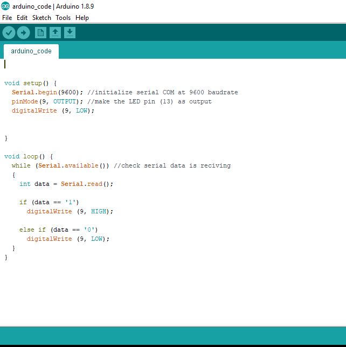Save sketch with the Save icon

click(70, 33)
